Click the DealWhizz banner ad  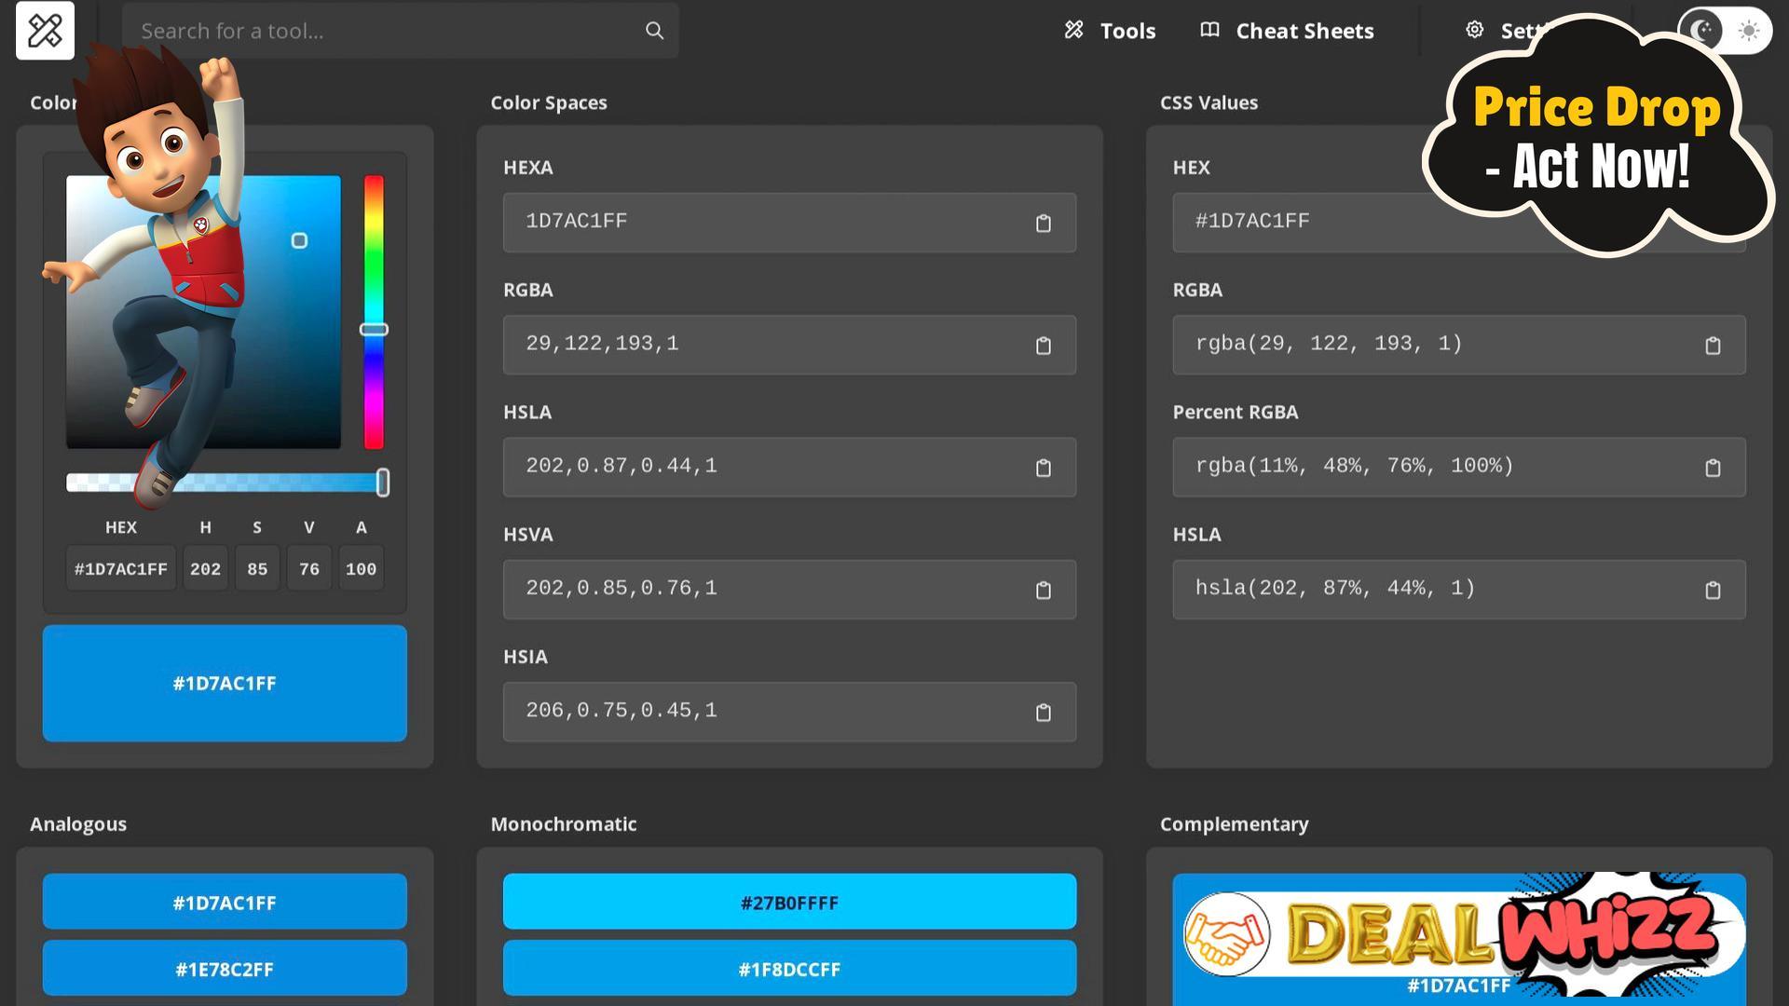tap(1463, 933)
